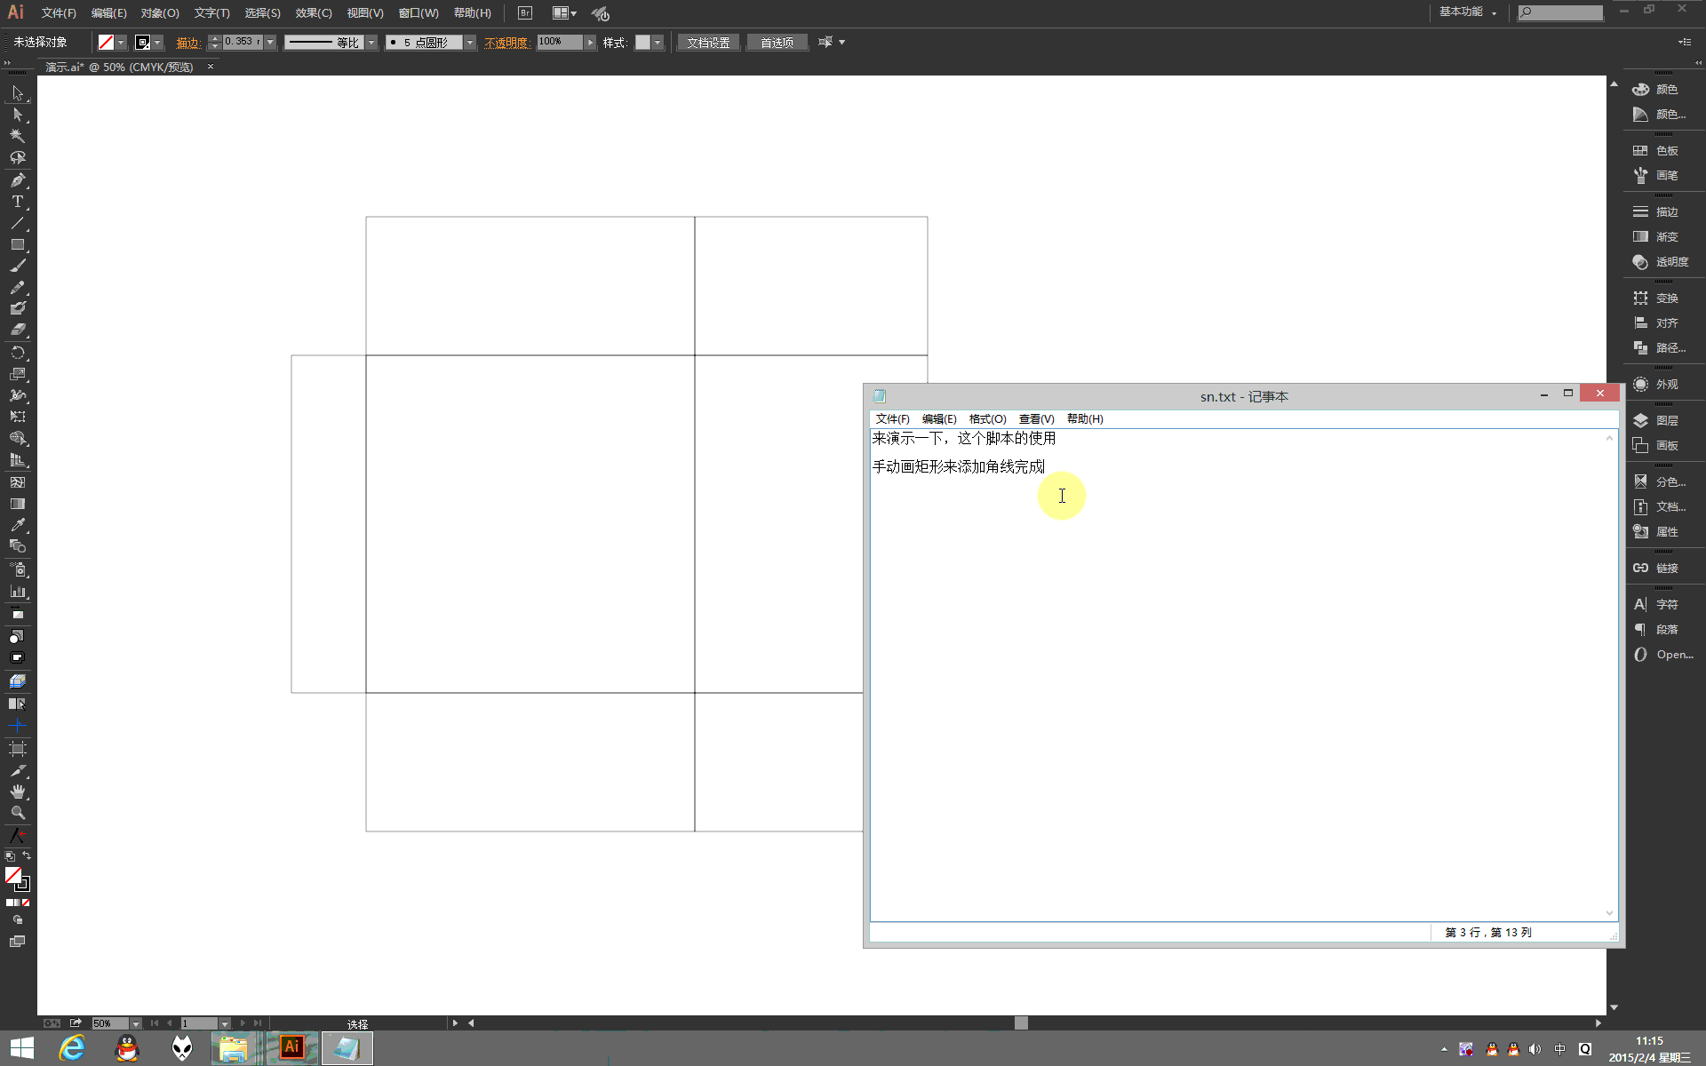Enable 首选项 button in toolbar
1706x1066 pixels.
pos(778,42)
